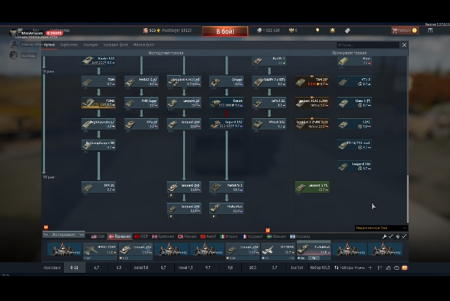Screen dimensions: 450x301
Task: Switch to the Малый флот tab
Action: click(144, 45)
